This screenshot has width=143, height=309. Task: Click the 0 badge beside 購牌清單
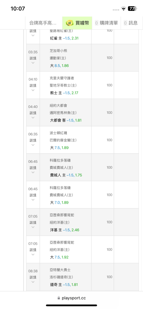tap(97, 23)
